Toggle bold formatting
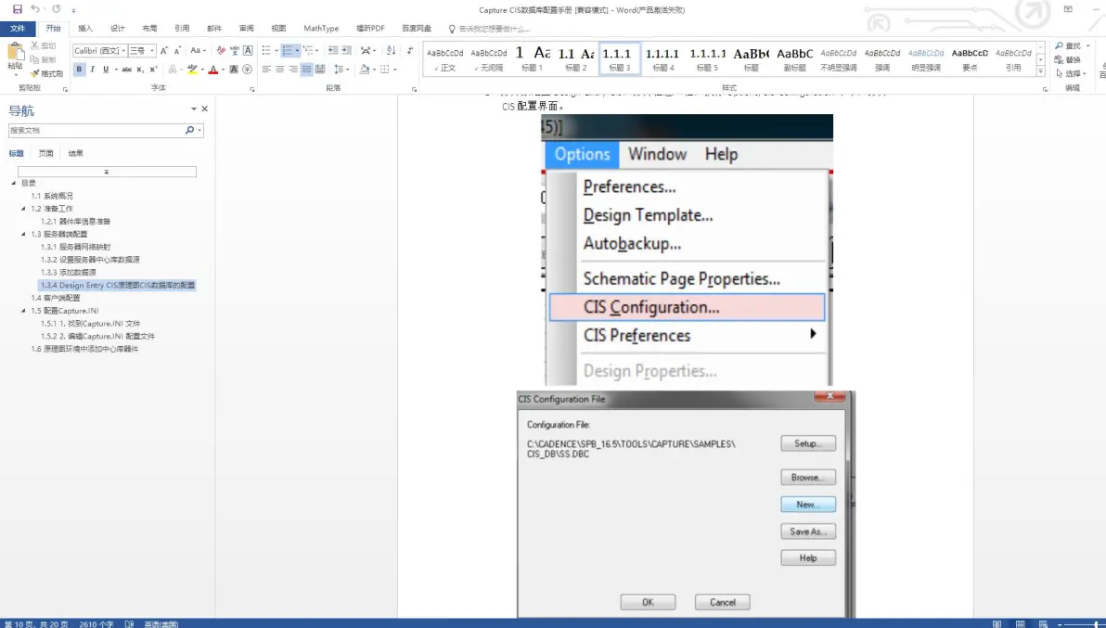Screen dimensions: 1106x628 (x=79, y=69)
